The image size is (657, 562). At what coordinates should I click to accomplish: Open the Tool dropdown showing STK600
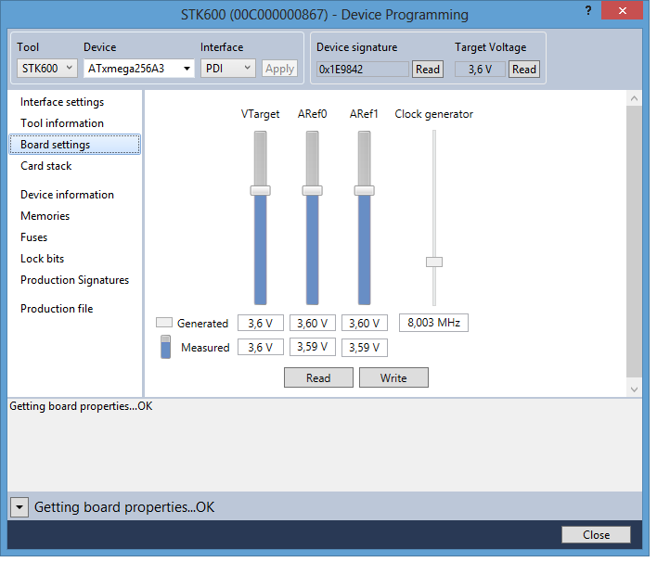click(47, 69)
